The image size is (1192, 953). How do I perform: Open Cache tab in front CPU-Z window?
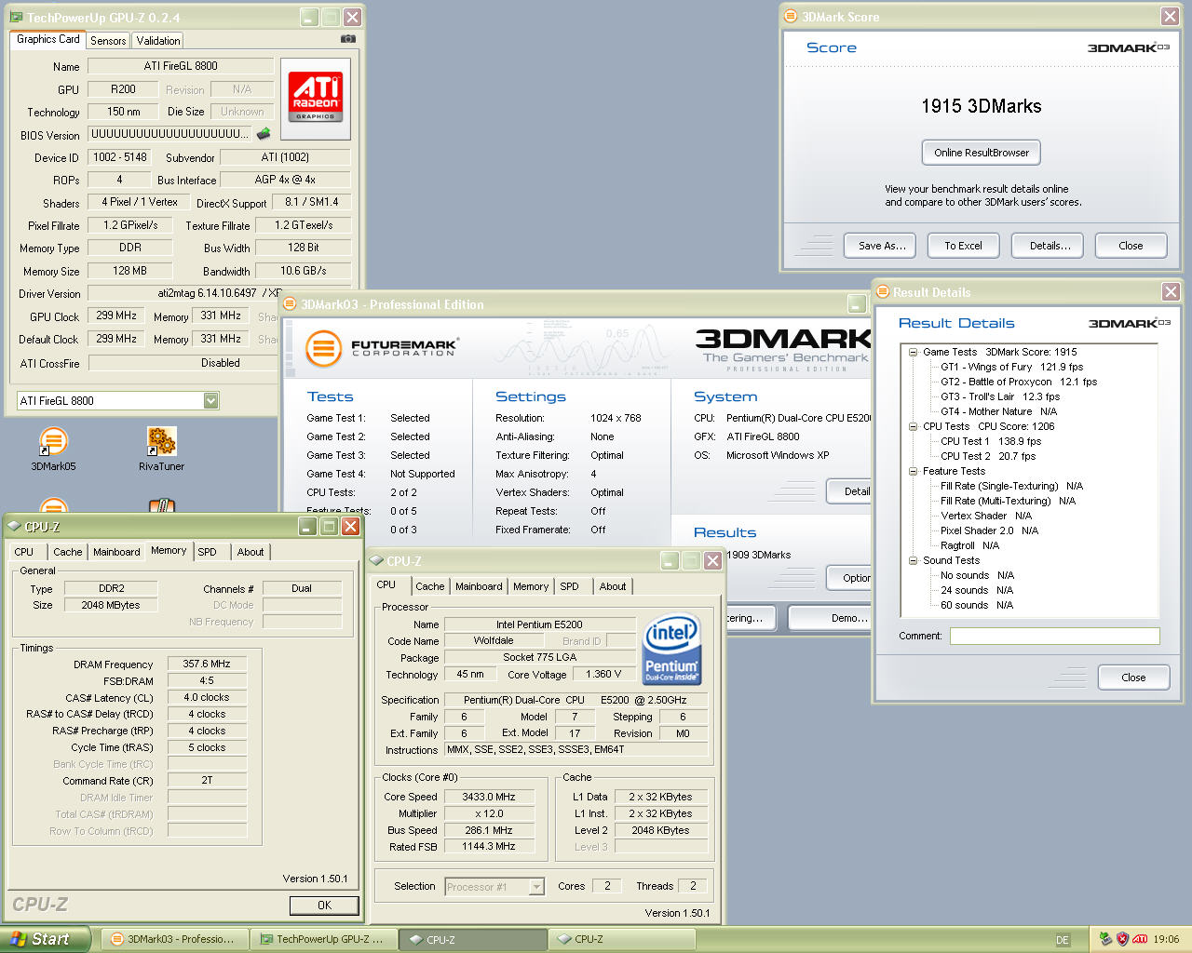[429, 586]
